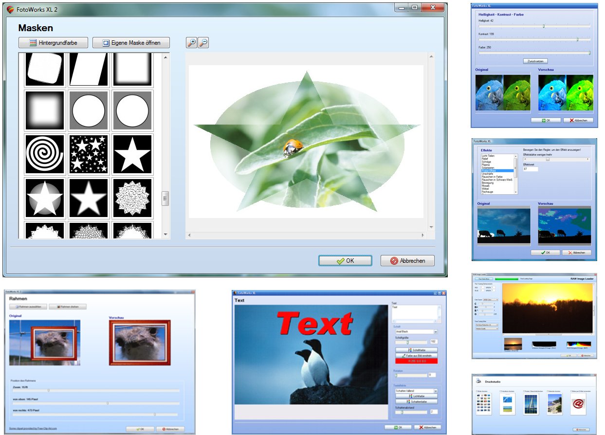Click the zoom out magnifier icon in Masken

pyautogui.click(x=203, y=43)
